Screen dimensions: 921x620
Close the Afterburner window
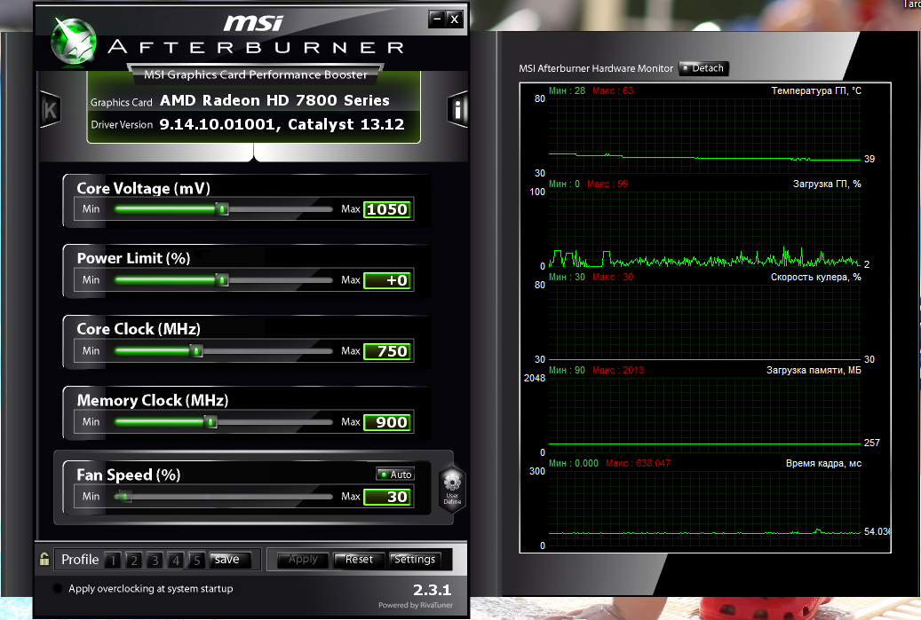(455, 19)
